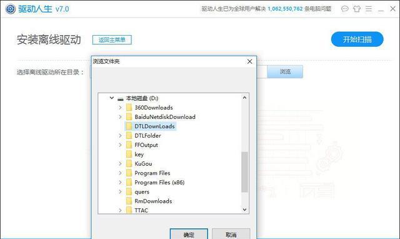Select the TTAC folder name
This screenshot has height=239, width=400.
coord(141,210)
